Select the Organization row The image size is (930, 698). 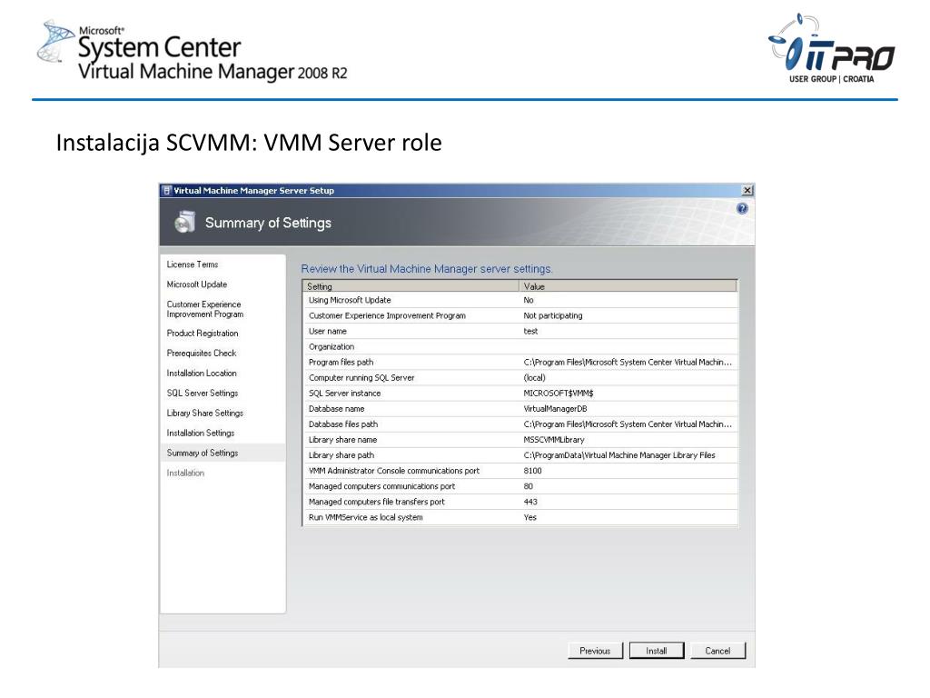520,346
